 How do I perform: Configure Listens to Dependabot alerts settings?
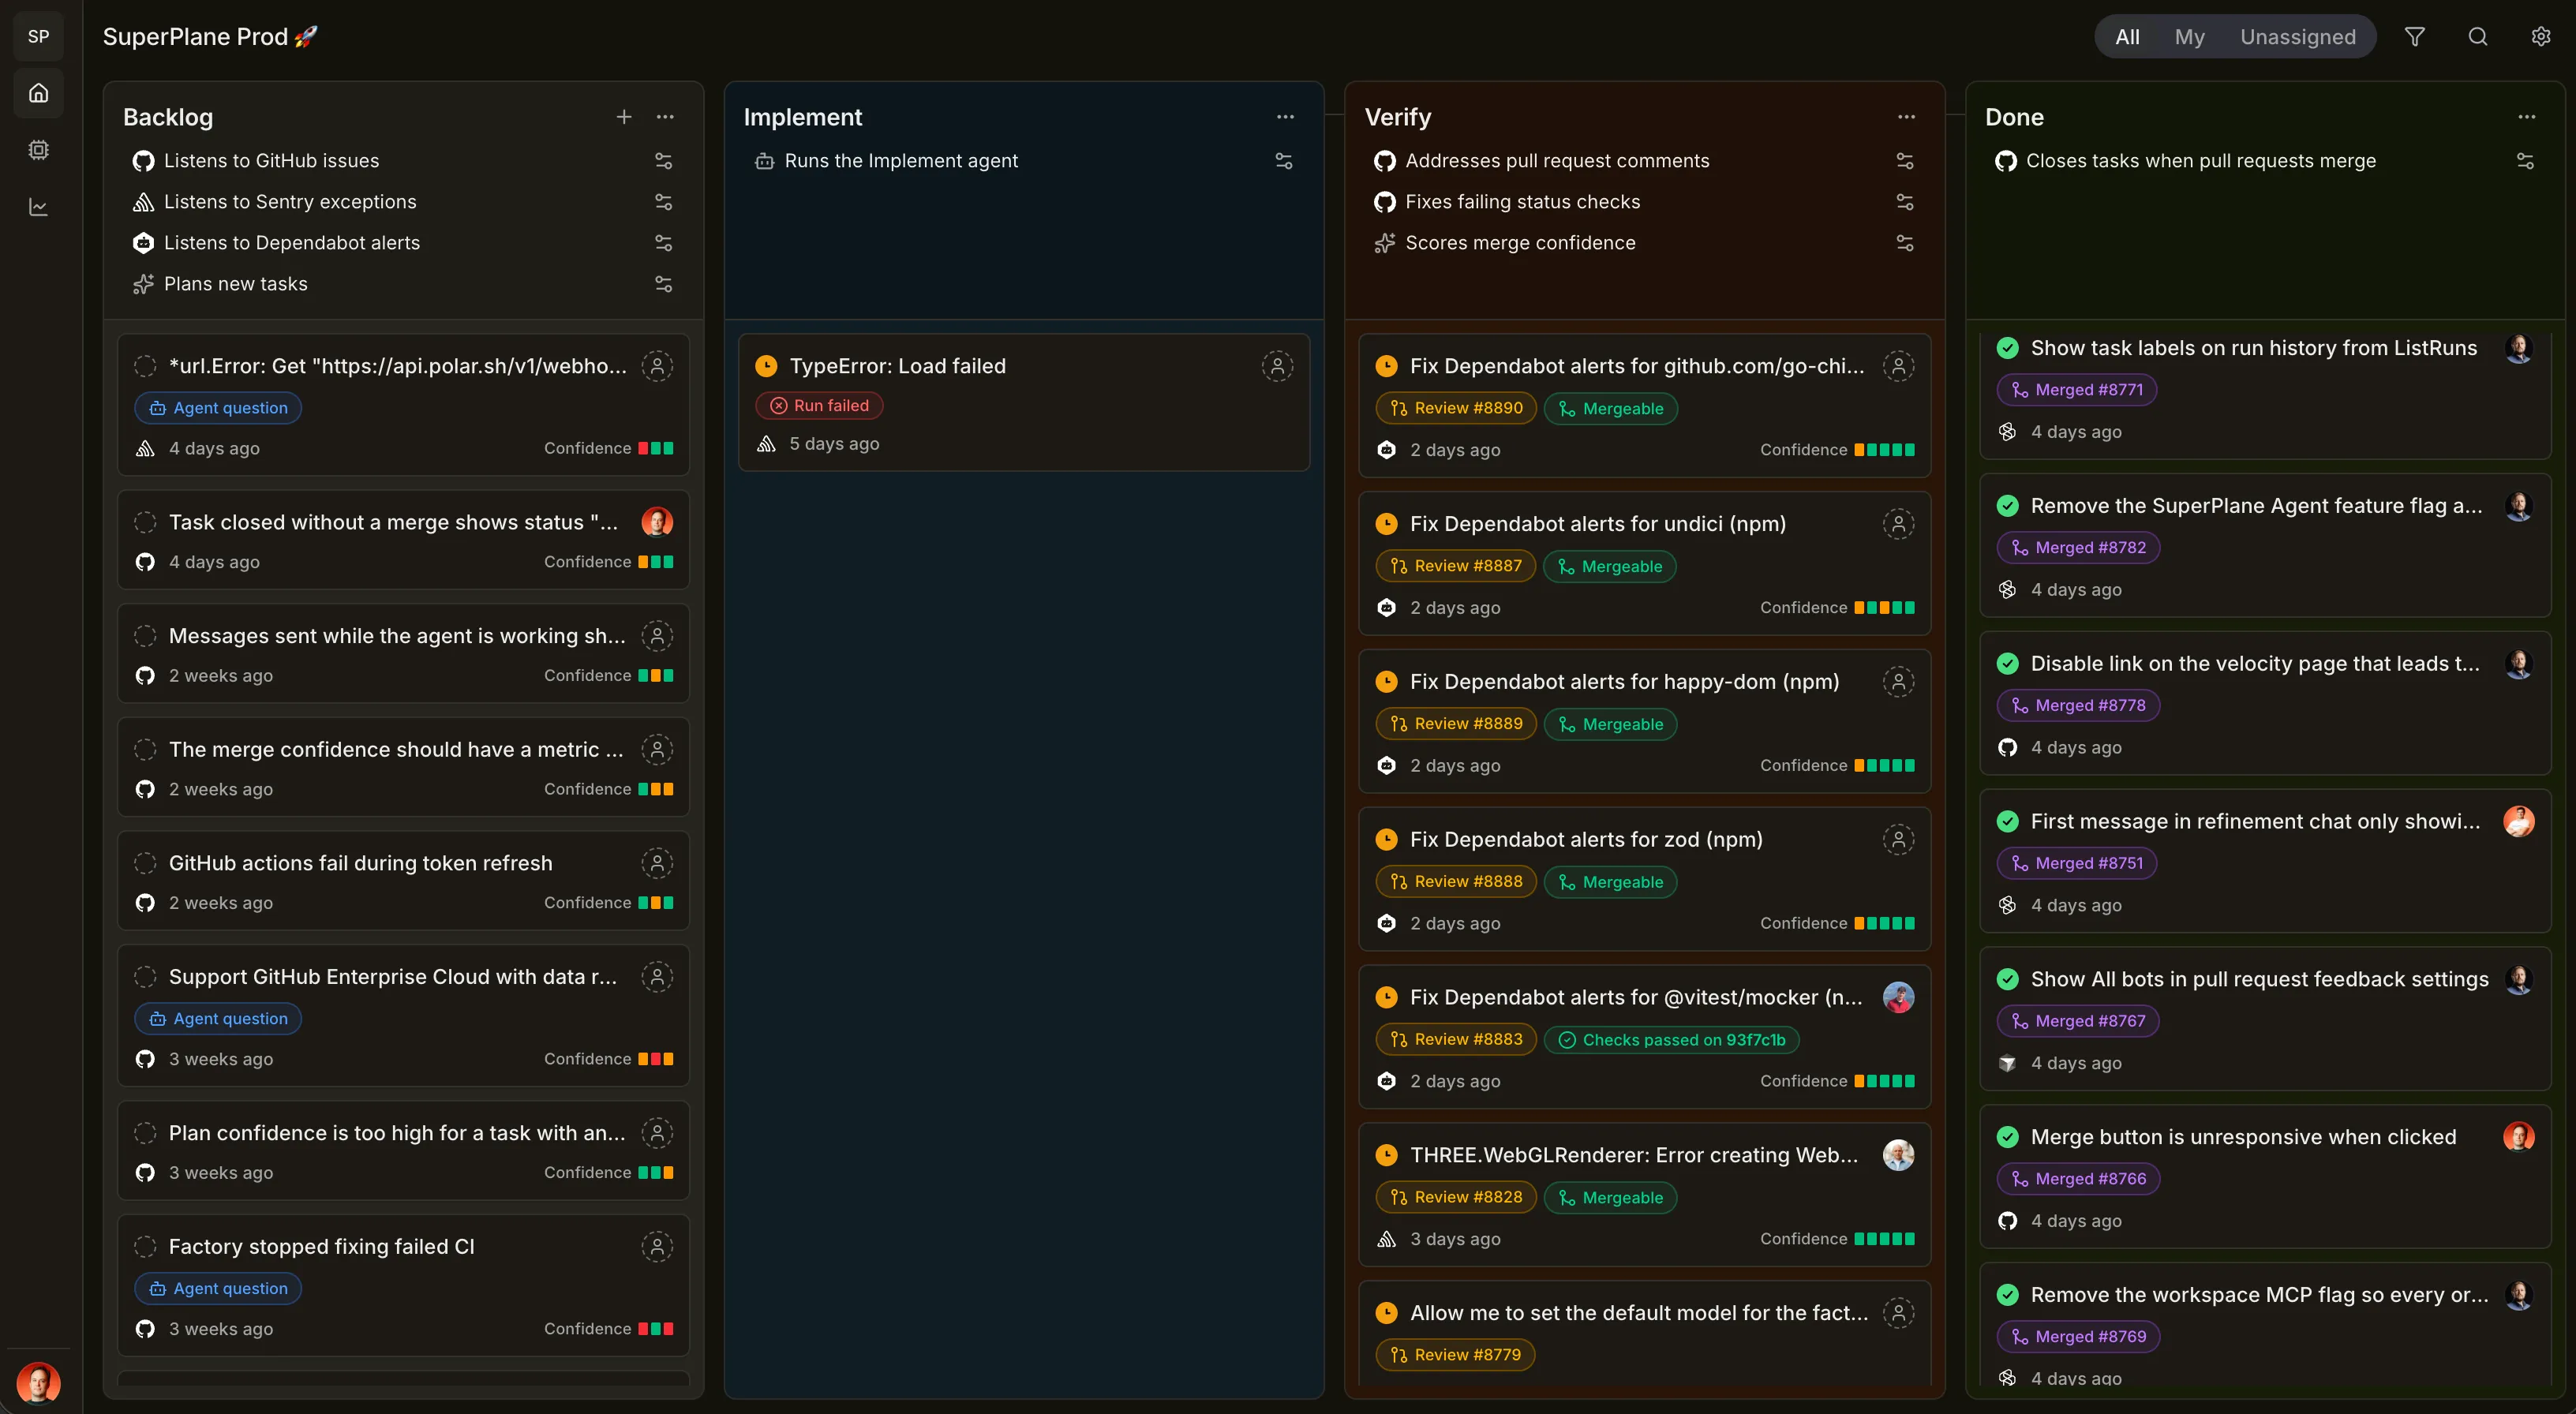click(x=663, y=243)
